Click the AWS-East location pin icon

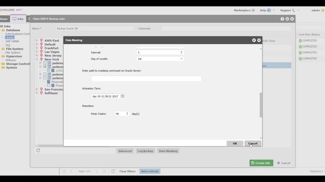point(42,40)
